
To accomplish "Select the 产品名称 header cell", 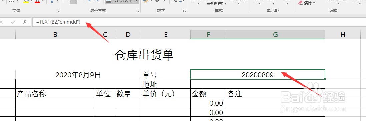I will click(x=55, y=93).
